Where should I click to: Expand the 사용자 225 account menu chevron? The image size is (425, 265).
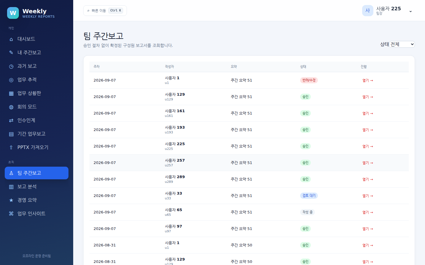(411, 11)
